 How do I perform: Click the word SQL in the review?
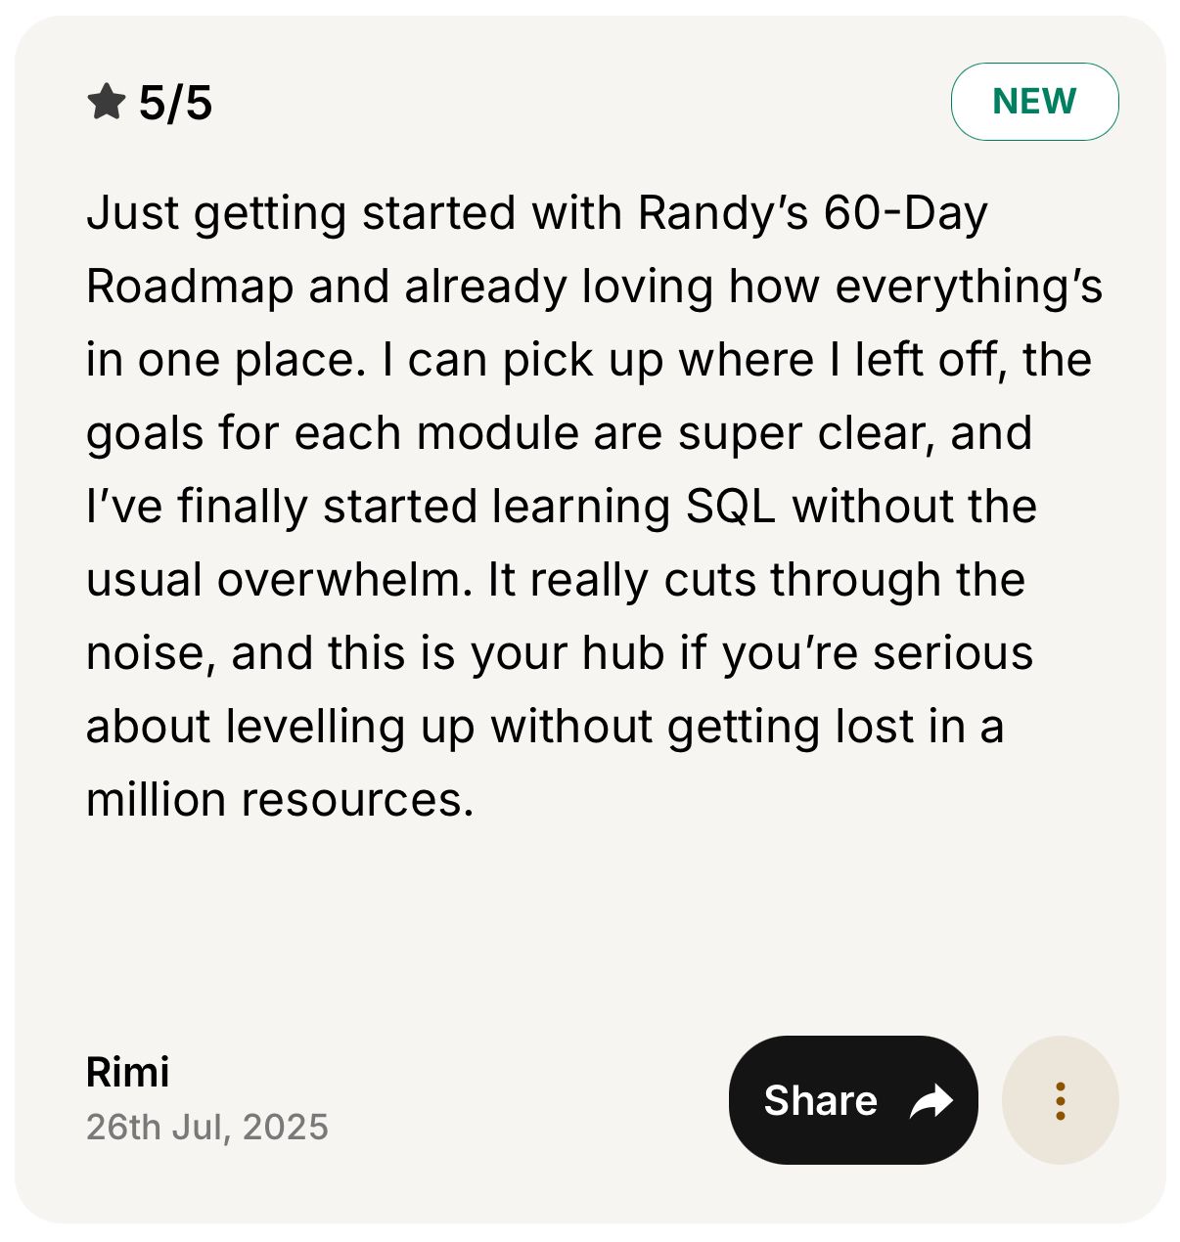coord(731,507)
